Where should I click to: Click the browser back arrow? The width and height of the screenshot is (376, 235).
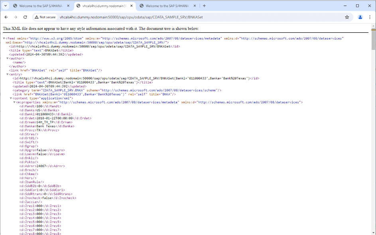click(x=6, y=17)
